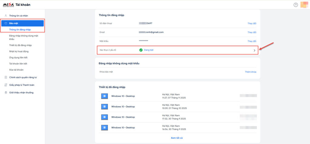
Task: Click Thêm khóa to add security key
Action: 251,72
